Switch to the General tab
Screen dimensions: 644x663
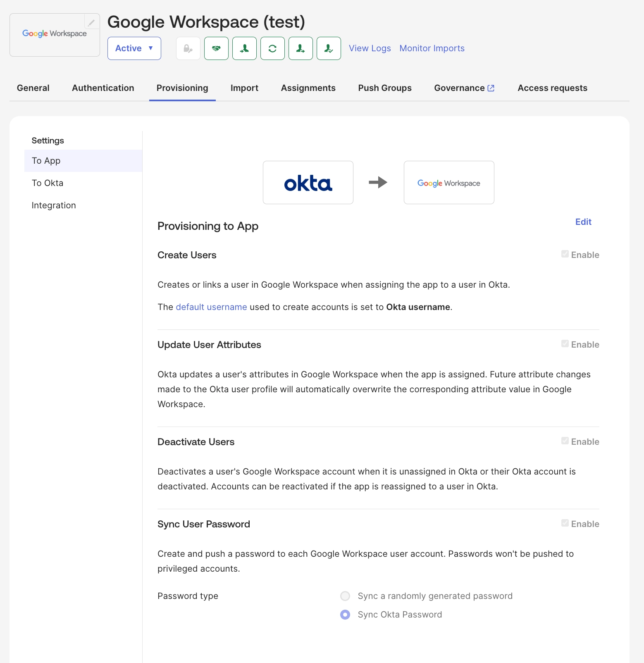pyautogui.click(x=33, y=88)
